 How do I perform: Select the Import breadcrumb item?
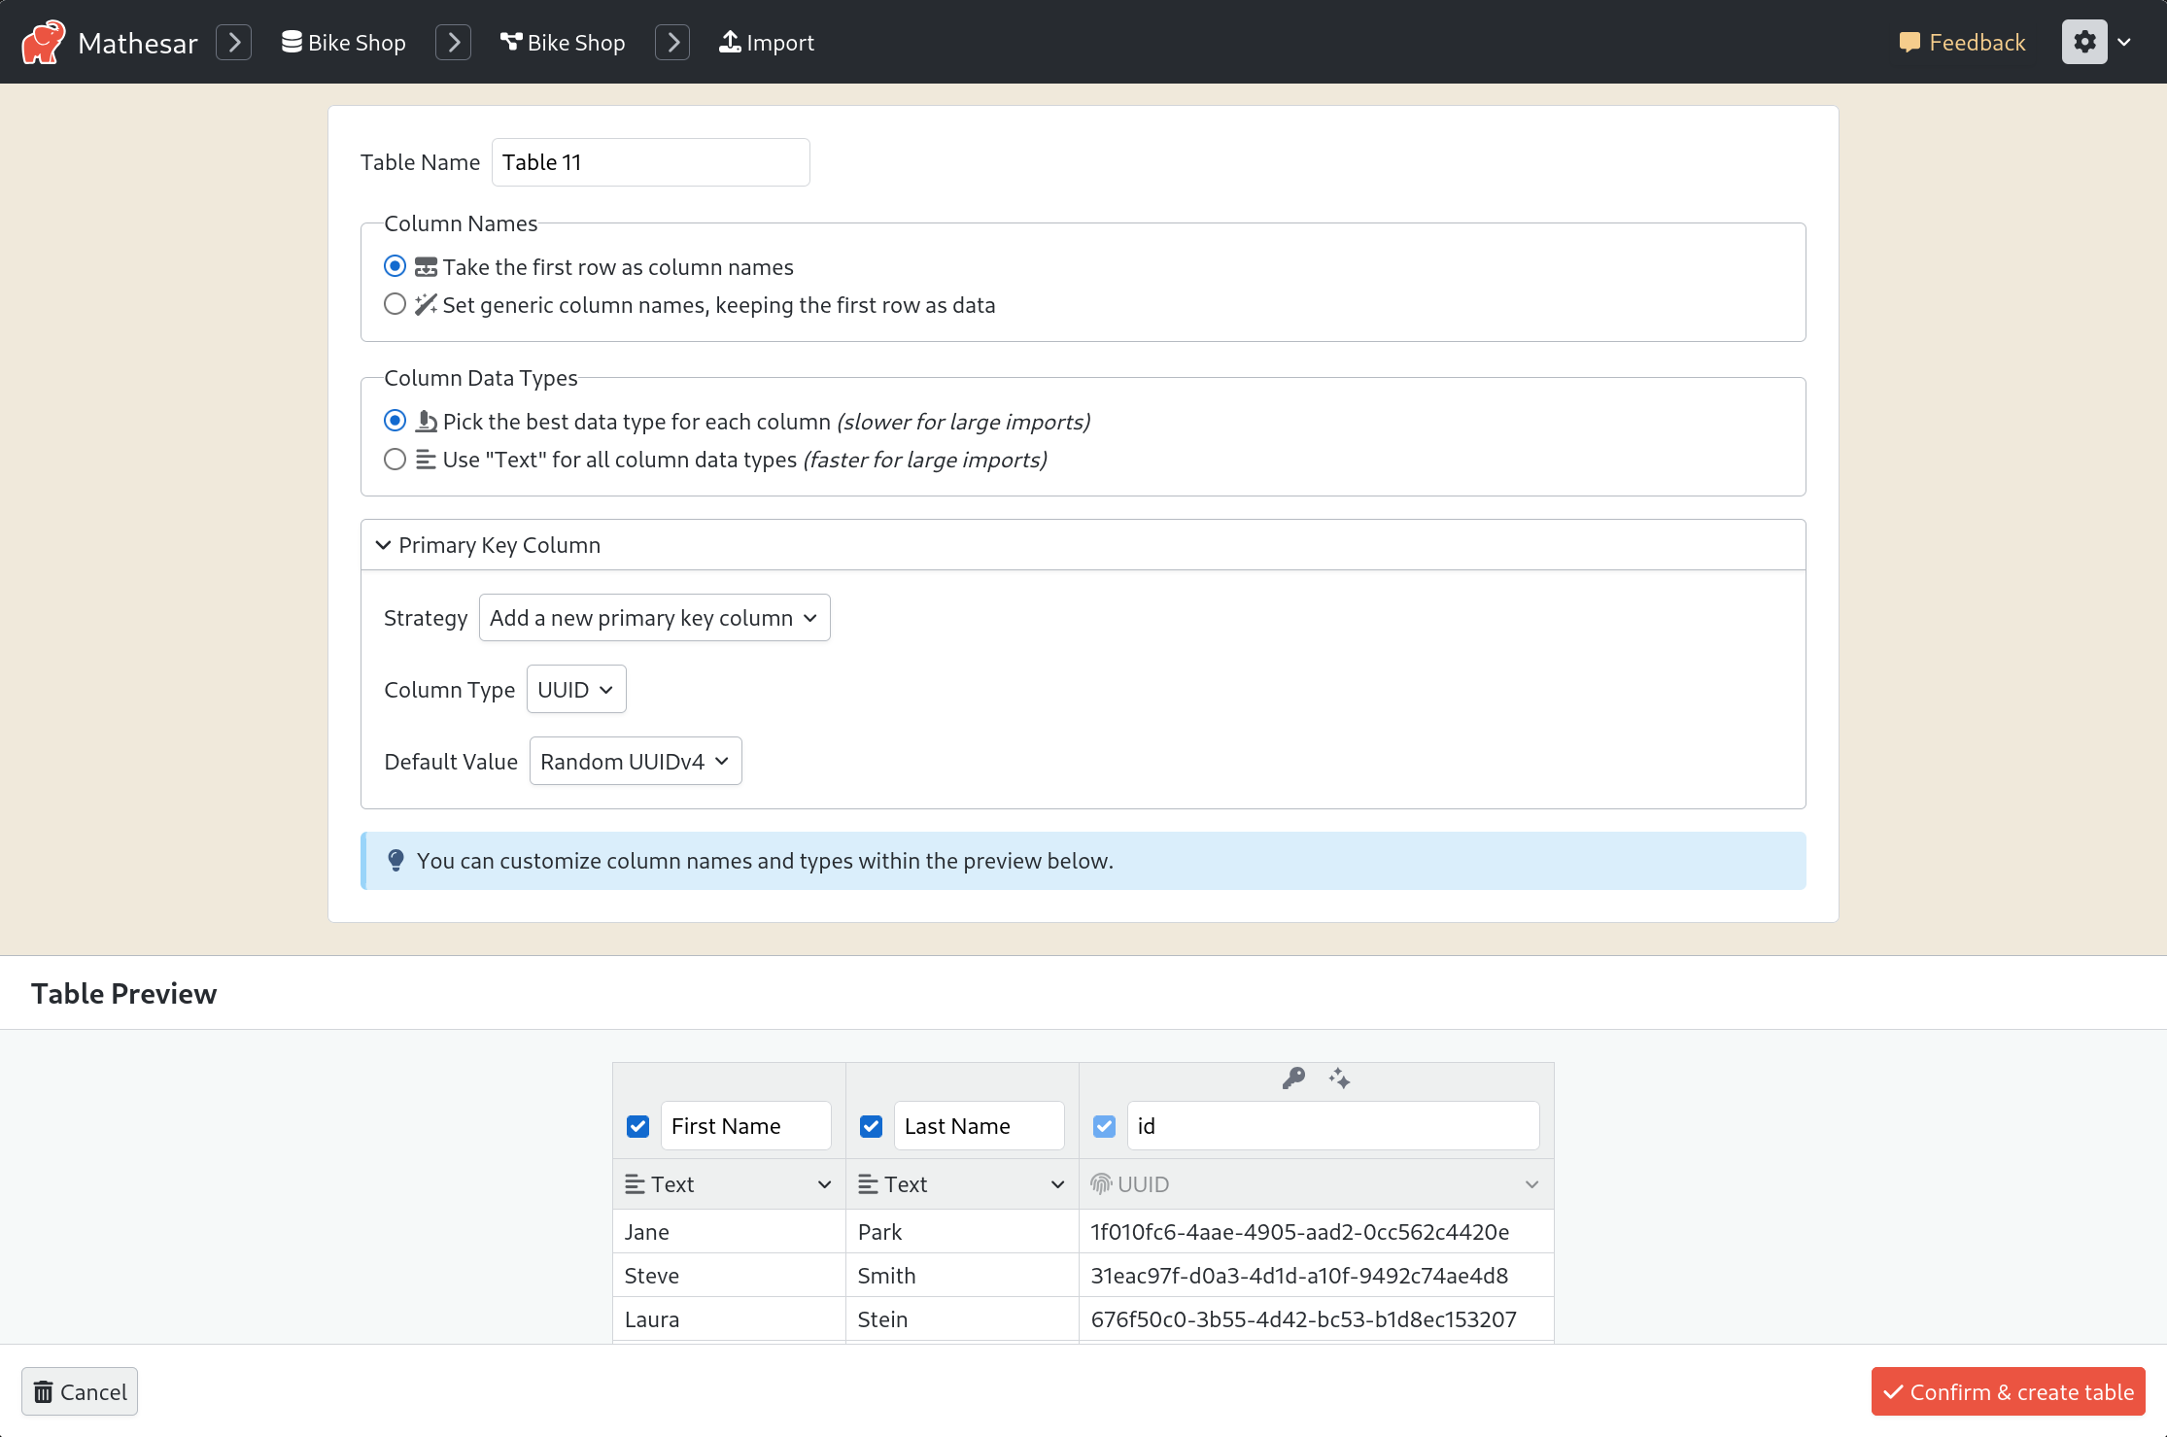coord(779,42)
